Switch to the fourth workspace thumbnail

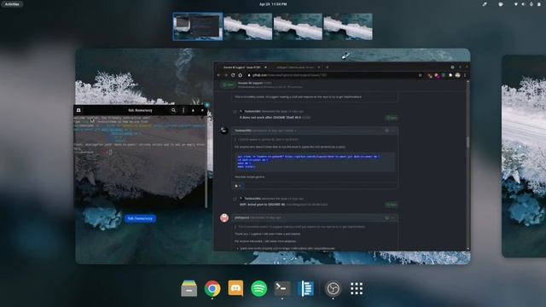[348, 26]
